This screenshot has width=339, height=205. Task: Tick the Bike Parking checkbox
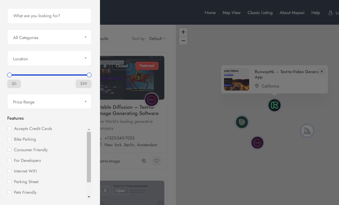pyautogui.click(x=9, y=139)
